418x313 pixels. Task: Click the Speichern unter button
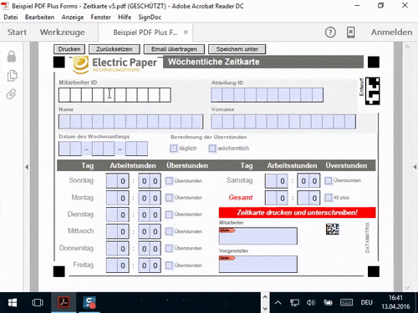tap(237, 49)
